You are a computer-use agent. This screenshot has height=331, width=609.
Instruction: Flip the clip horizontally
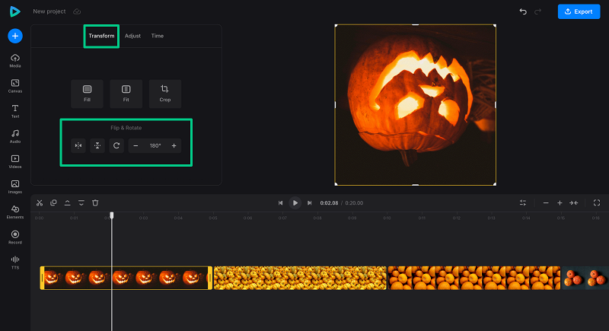78,145
